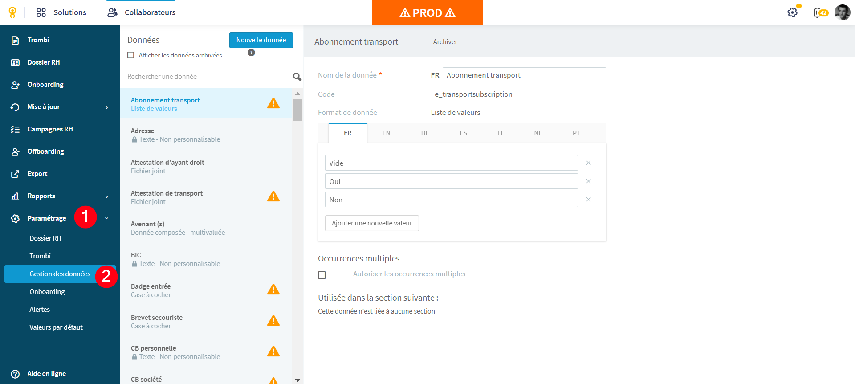855x384 pixels.
Task: Remove the Vide value with X
Action: click(588, 163)
